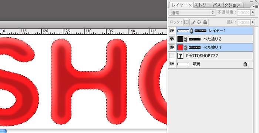Click the 背景 layer lock icon
The image size is (259, 133).
(x=245, y=64)
